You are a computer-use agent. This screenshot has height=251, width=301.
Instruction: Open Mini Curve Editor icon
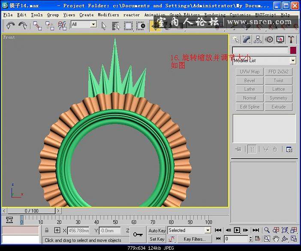coord(9,220)
